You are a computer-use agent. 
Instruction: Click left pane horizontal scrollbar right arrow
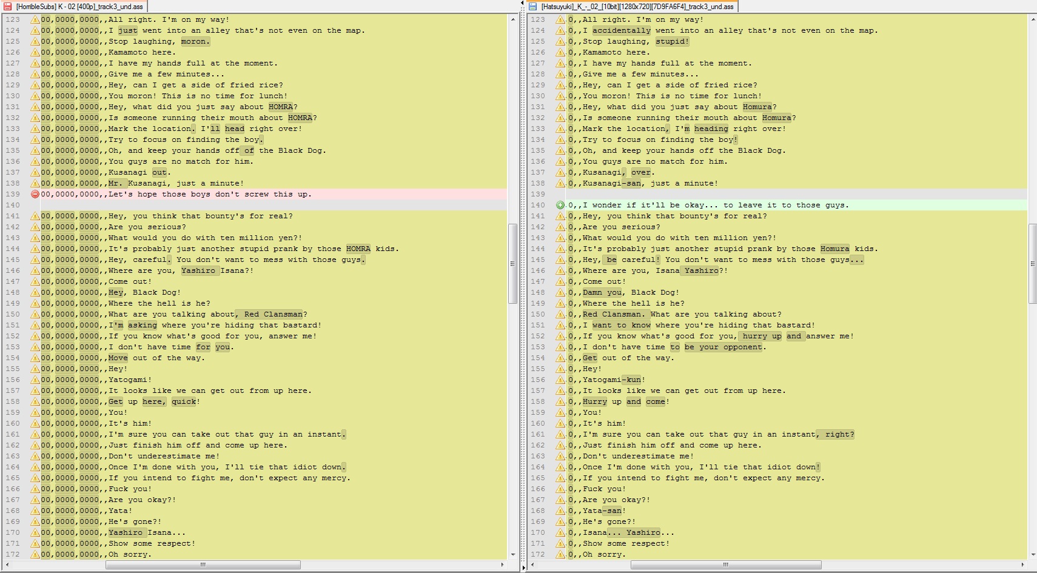(x=502, y=565)
